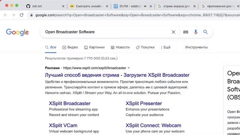The height and width of the screenshot is (135, 240).
Task: Switch to Картинки results
Action: [94, 47]
